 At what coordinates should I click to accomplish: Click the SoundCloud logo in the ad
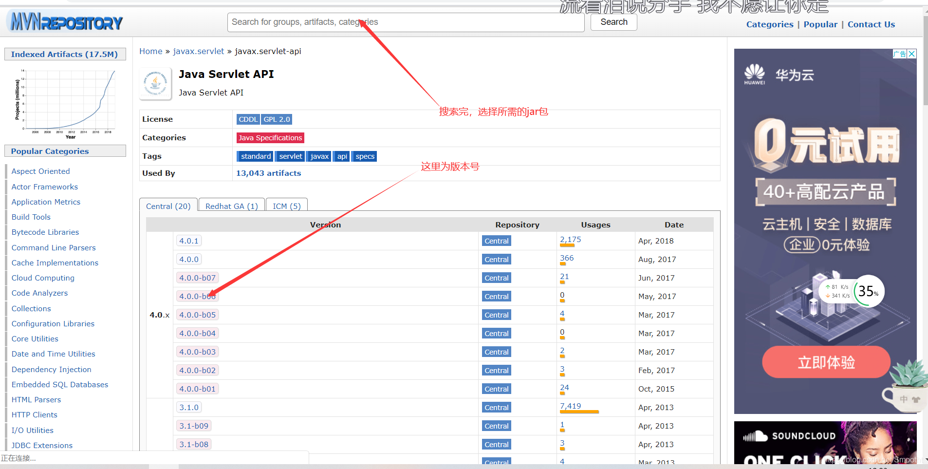click(x=789, y=436)
